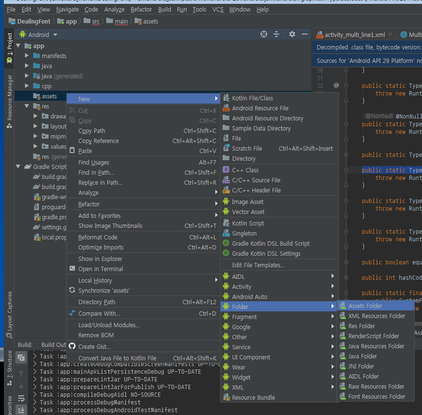Select Android Resource Directory
Image resolution: width=422 pixels, height=415 pixels.
click(x=279, y=118)
